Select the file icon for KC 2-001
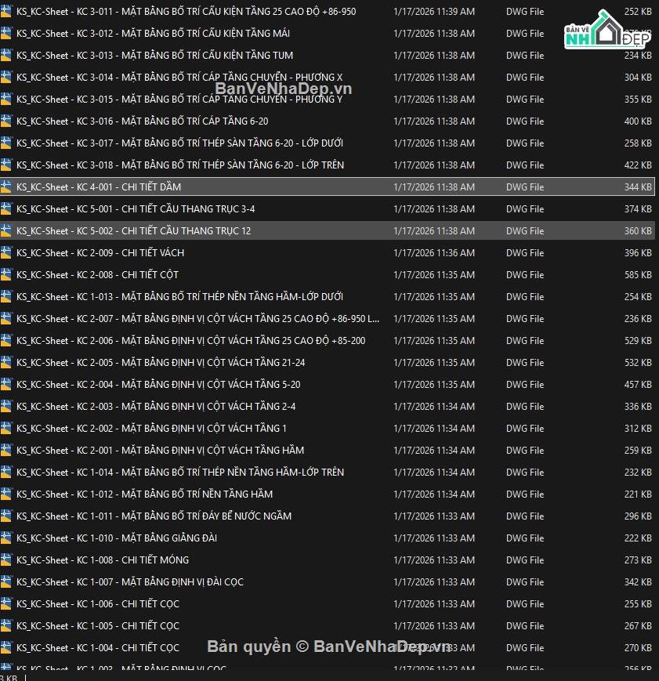The height and width of the screenshot is (681, 659). 6,450
